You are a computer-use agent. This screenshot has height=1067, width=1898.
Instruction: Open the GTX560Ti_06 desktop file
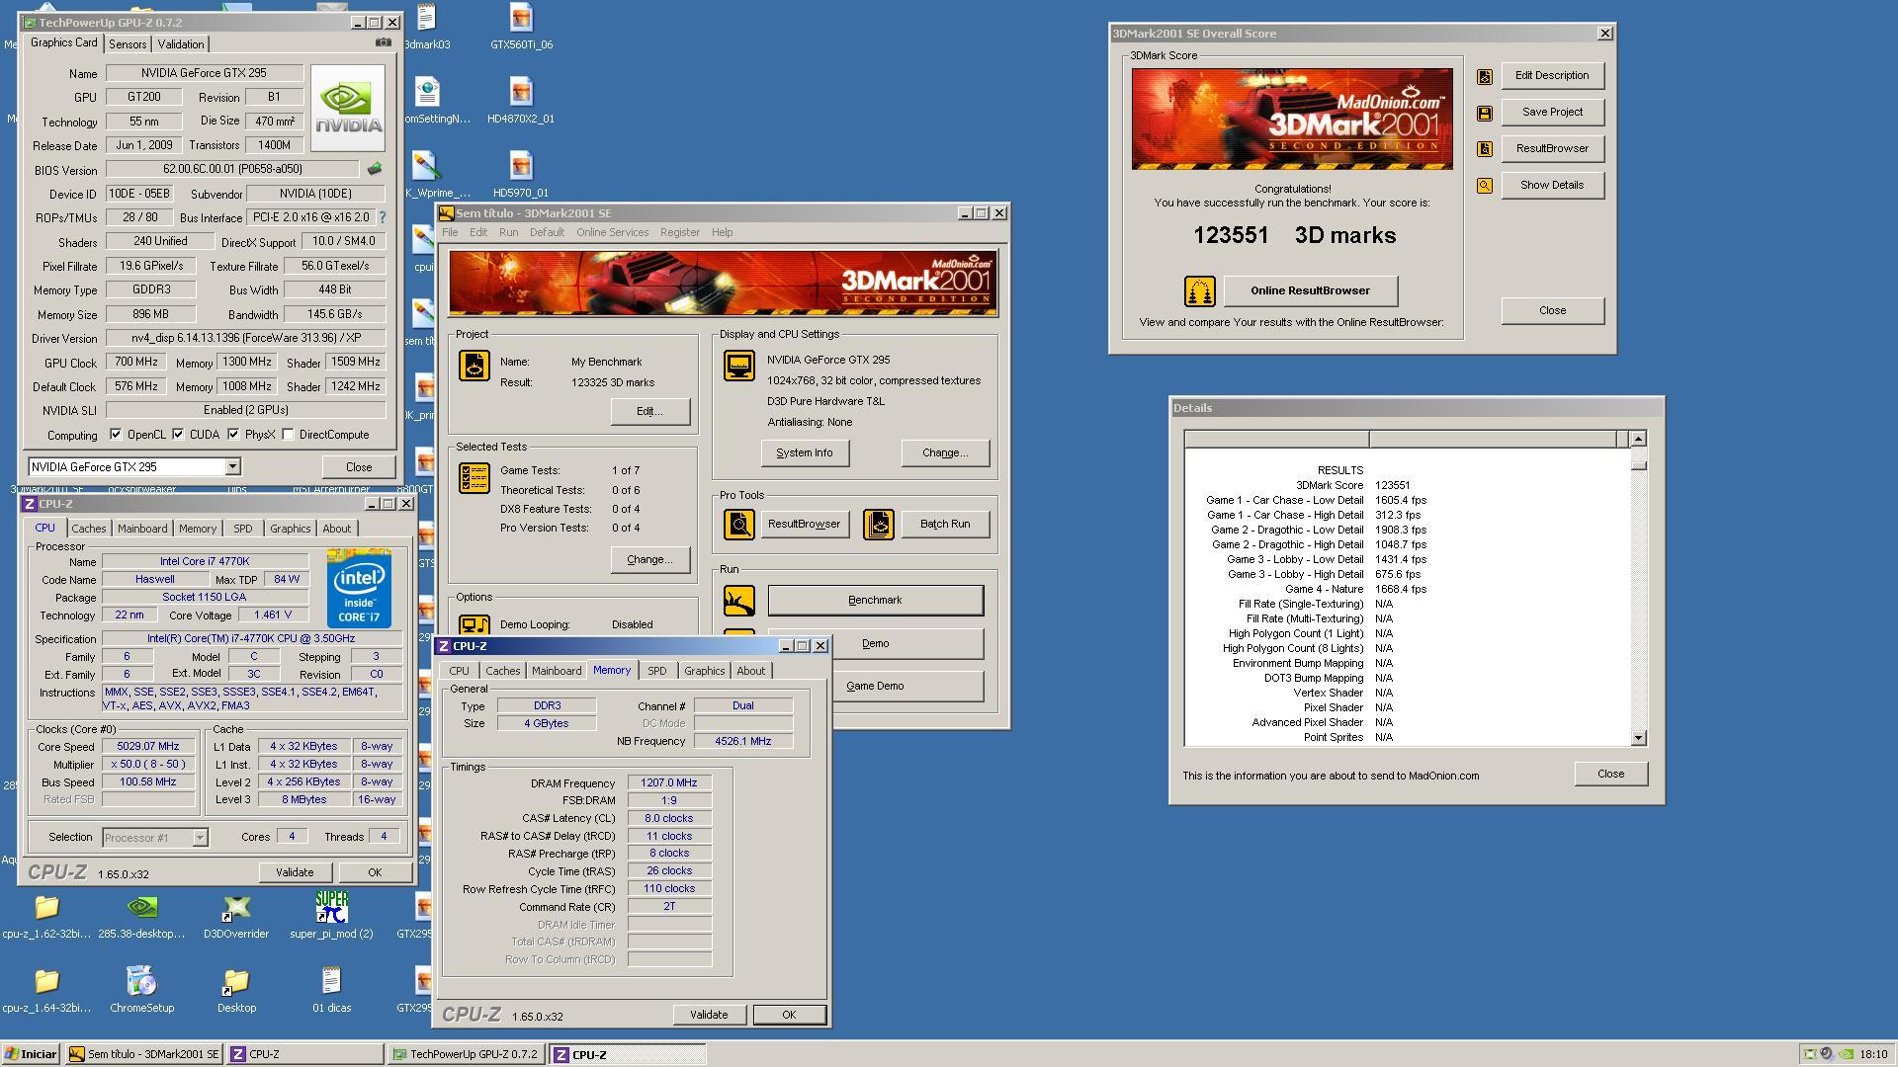tap(521, 27)
